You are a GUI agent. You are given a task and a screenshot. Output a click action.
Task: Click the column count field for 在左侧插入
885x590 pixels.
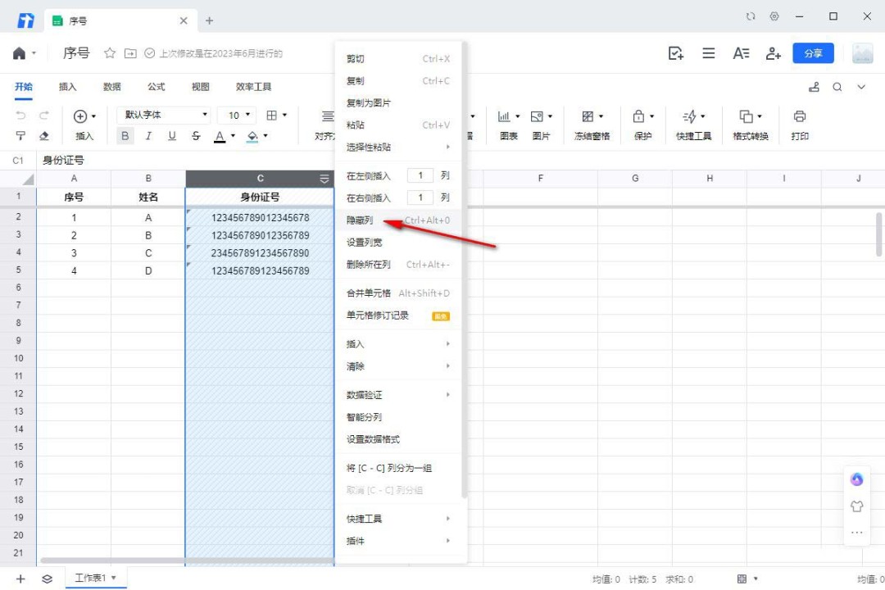coord(420,175)
